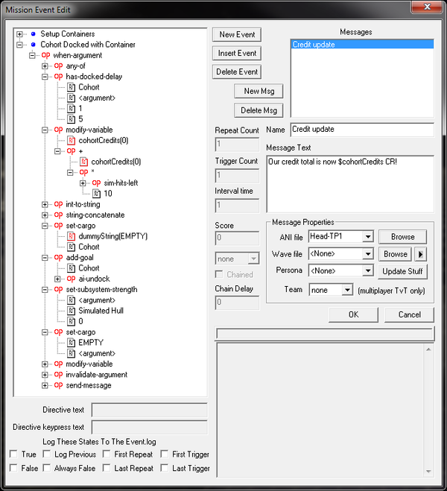Click the op icon next to send-message
447x491 pixels.
coord(58,385)
